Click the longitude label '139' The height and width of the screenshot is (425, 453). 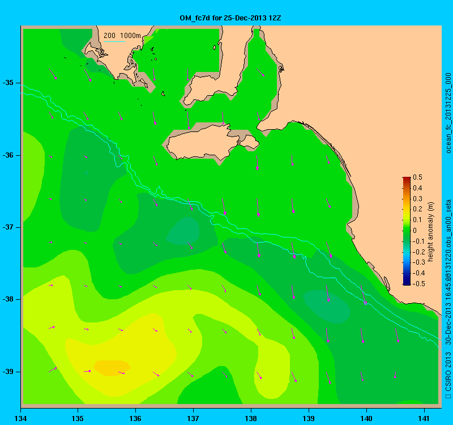pos(309,418)
